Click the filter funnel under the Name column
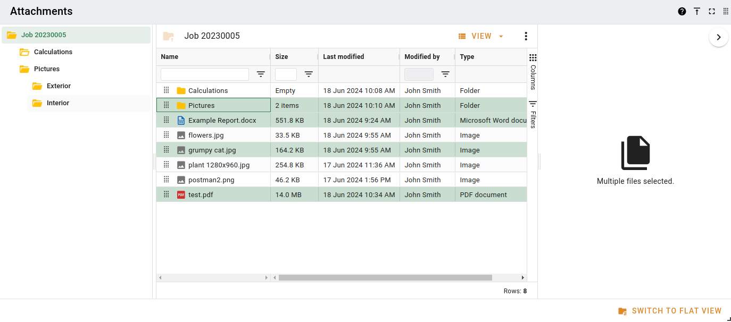This screenshot has width=731, height=322. tap(261, 74)
